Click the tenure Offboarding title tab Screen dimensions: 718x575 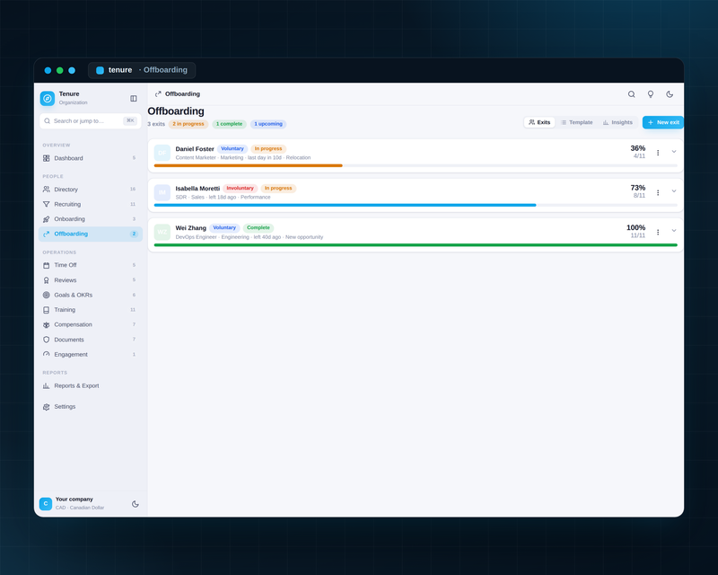[x=142, y=70]
